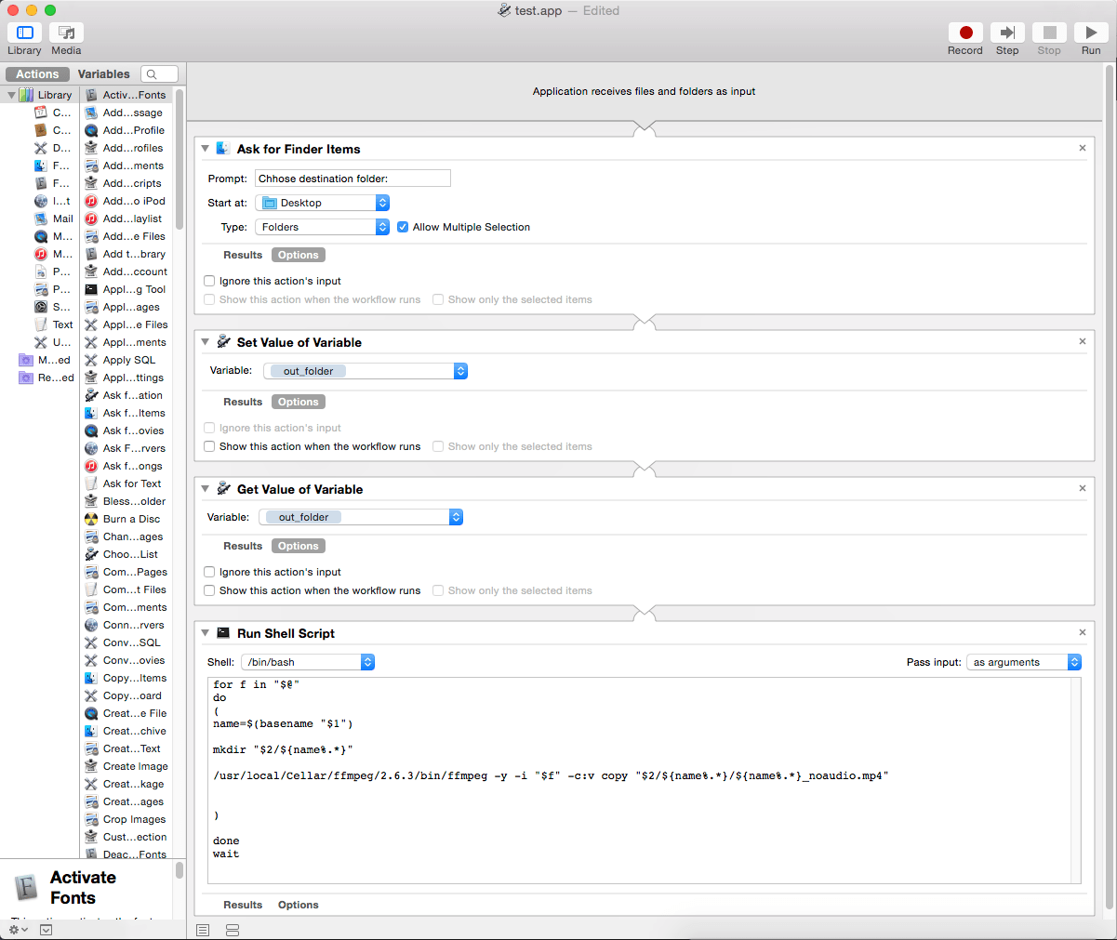Click the actions list scrollbar

click(x=180, y=158)
